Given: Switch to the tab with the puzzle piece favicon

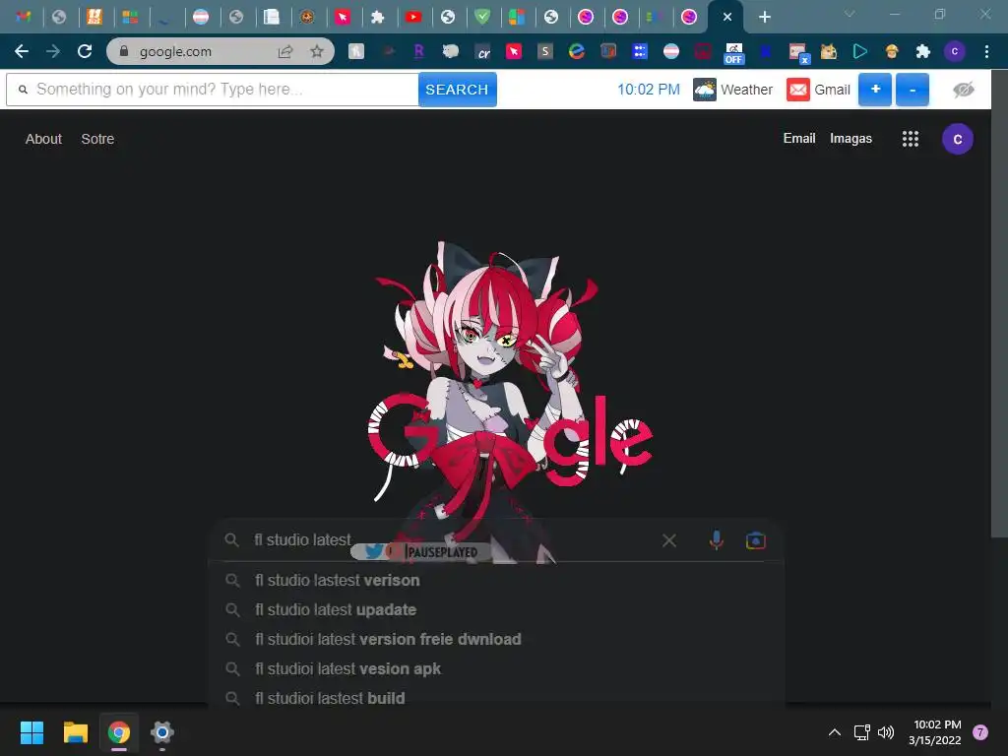Looking at the screenshot, I should 378,17.
